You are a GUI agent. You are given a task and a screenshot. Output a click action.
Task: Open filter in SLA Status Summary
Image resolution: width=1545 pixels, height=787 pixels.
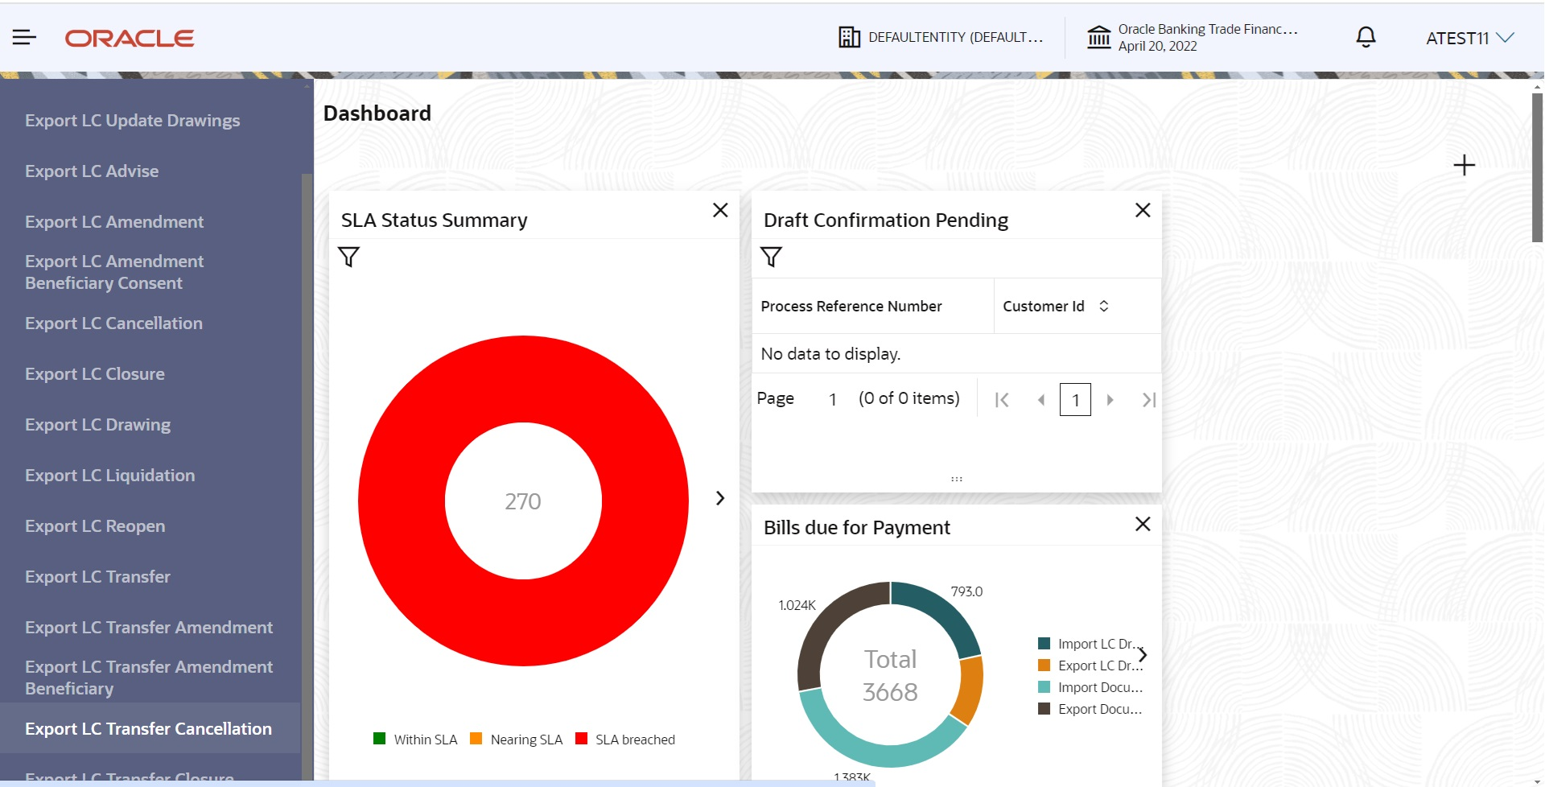pos(348,258)
